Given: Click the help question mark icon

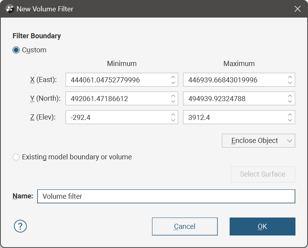Looking at the screenshot, I should tap(20, 226).
